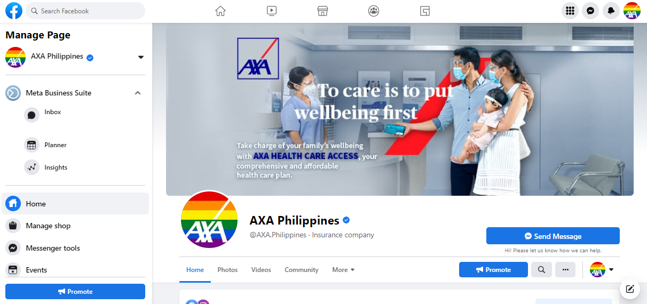Open the notifications bell icon
Image resolution: width=647 pixels, height=304 pixels.
click(x=611, y=11)
